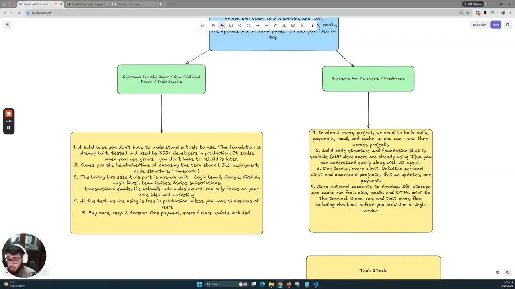Go back to previous page
Viewport: 515px width, 289px height.
[4, 12]
